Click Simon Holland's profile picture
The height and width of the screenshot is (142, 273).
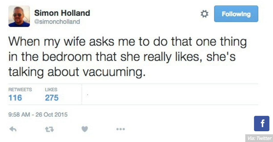coord(19,16)
